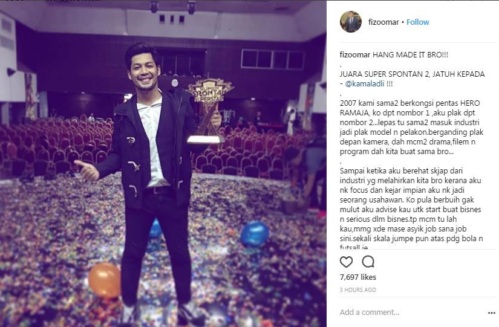
Task: Click the blue balloon on the floor
Action: point(255,235)
